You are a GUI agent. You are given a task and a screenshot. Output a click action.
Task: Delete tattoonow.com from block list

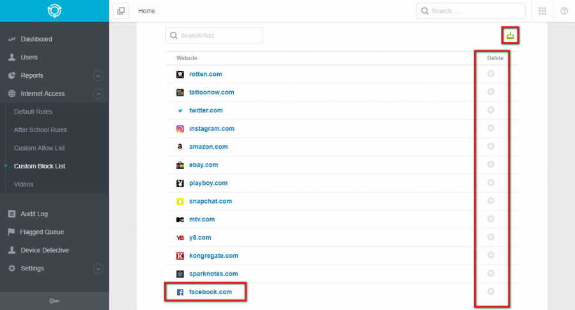pyautogui.click(x=491, y=92)
